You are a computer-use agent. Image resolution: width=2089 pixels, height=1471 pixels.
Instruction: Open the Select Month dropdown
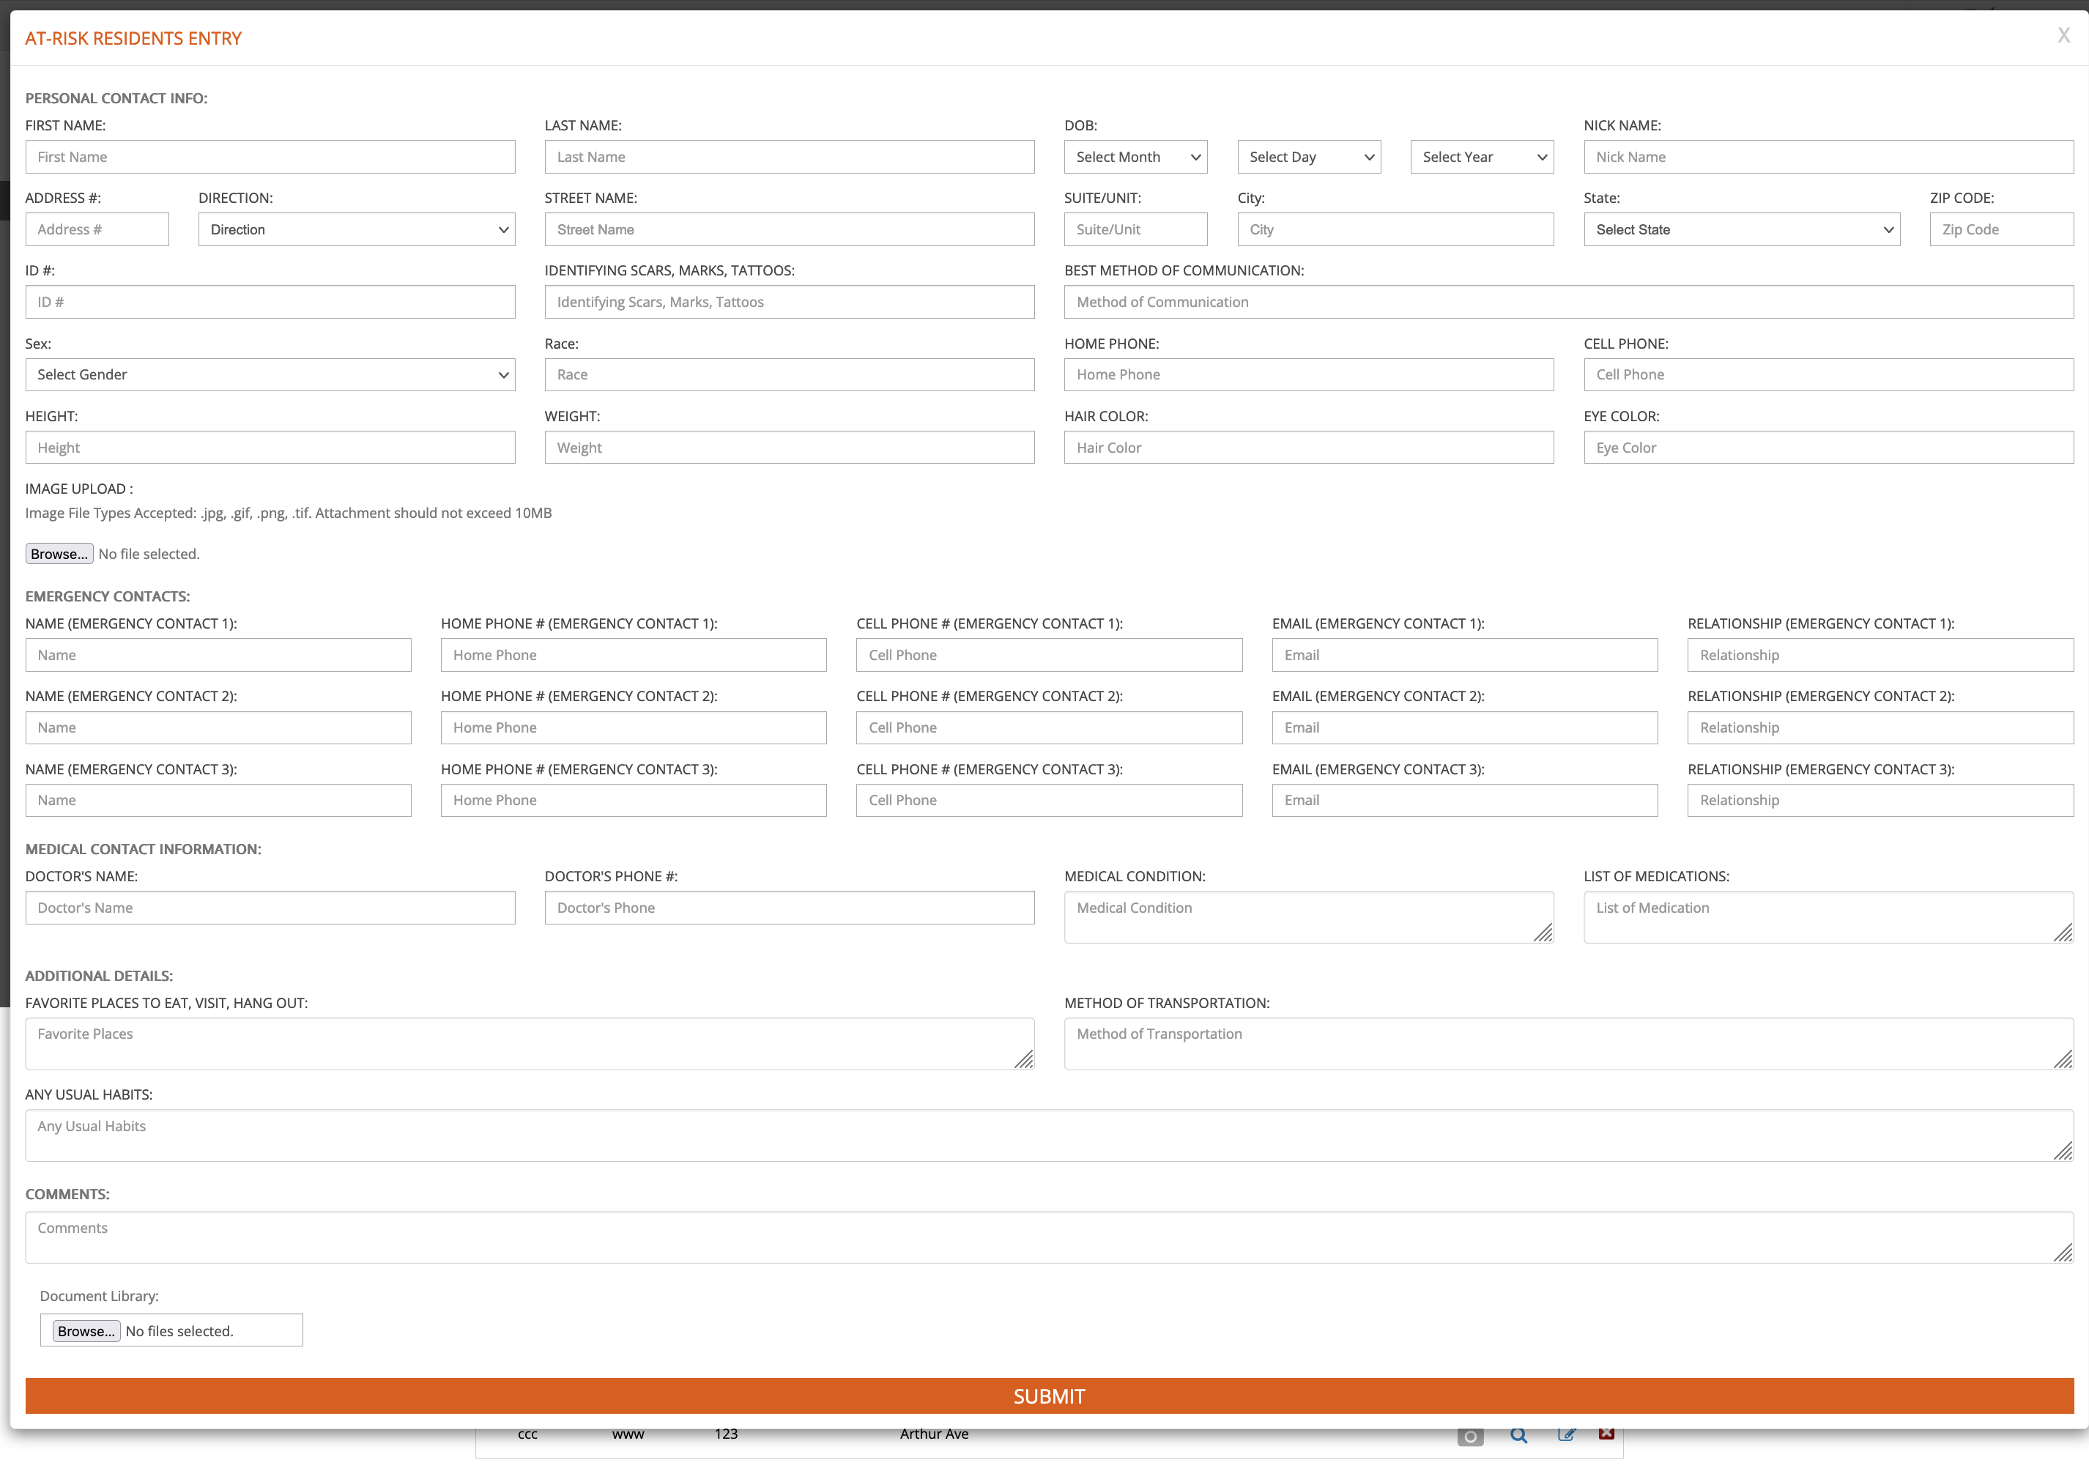pyautogui.click(x=1135, y=157)
